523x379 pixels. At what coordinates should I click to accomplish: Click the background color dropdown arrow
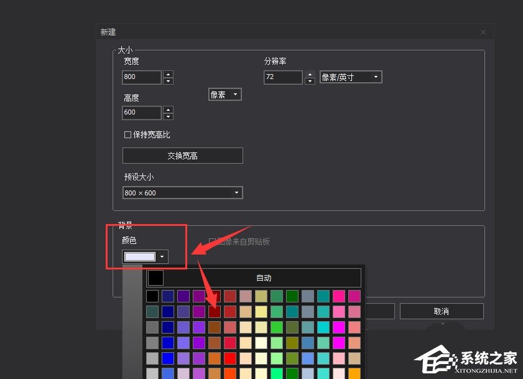tap(162, 257)
